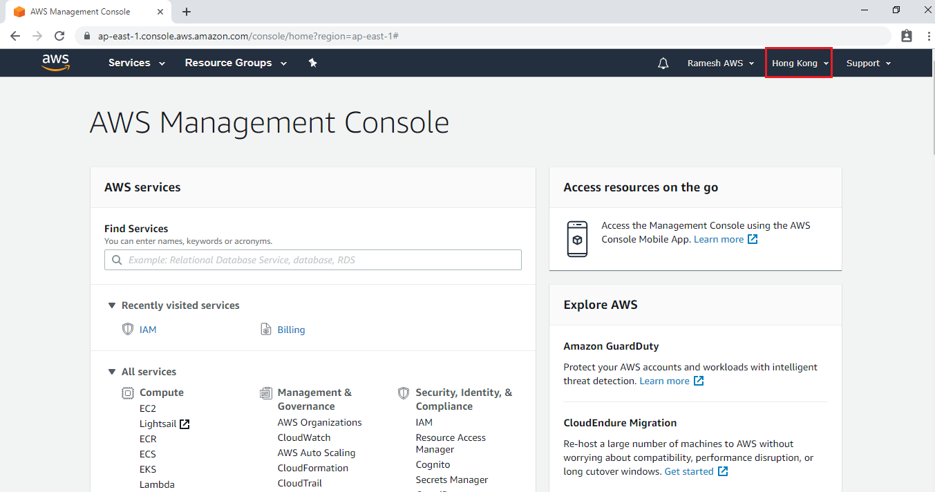Click the Management & Governance category icon
The width and height of the screenshot is (935, 492).
click(x=266, y=392)
